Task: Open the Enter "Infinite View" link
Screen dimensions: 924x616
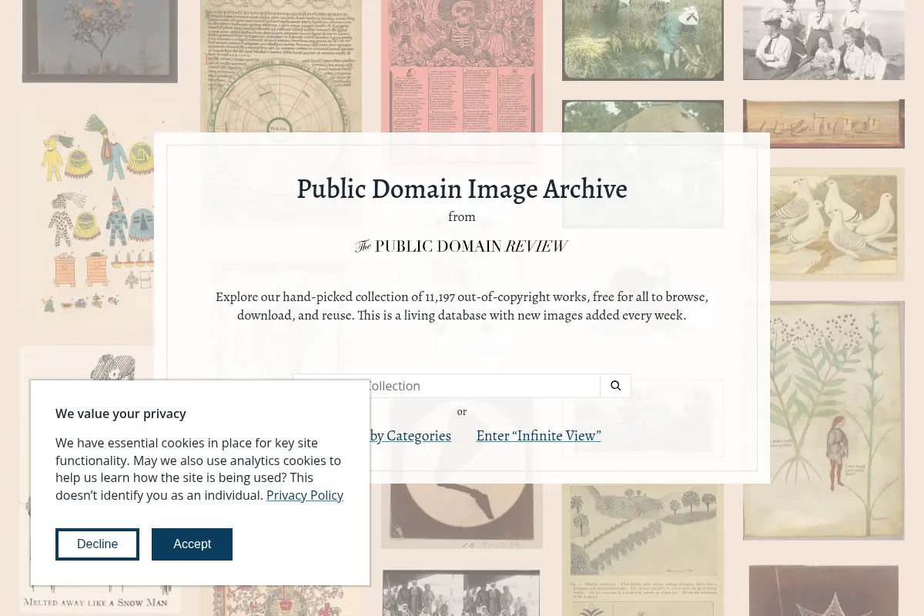Action: tap(538, 436)
